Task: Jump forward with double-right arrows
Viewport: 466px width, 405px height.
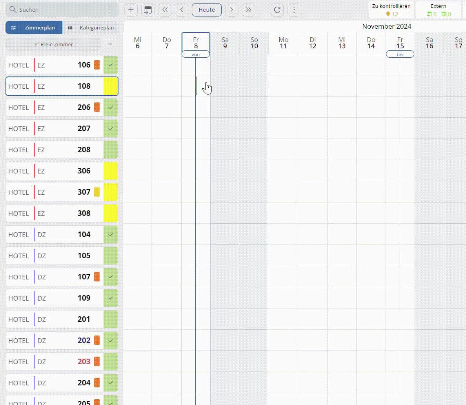Action: [248, 10]
